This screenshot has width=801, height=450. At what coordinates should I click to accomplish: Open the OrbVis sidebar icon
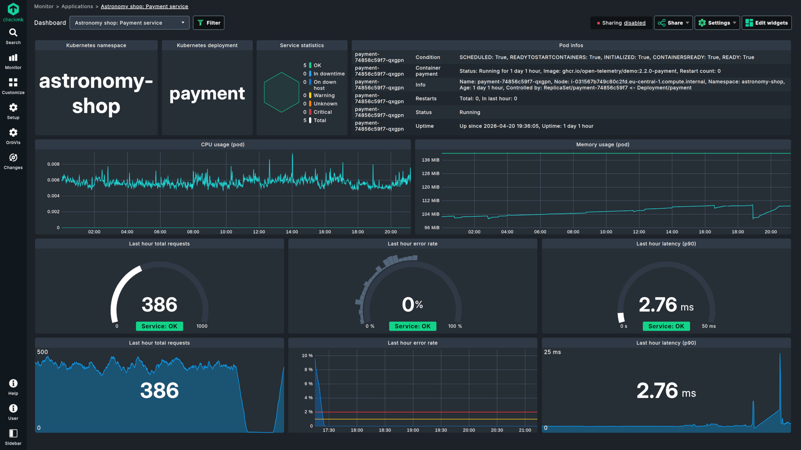[13, 133]
